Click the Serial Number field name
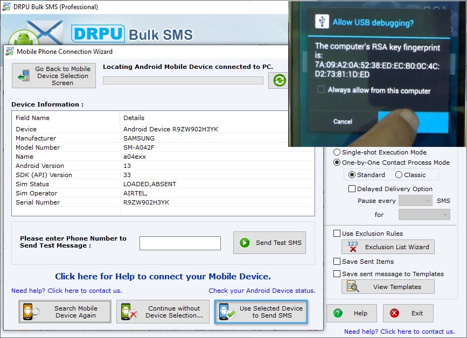Screen dimensions: 467x338 tap(38, 202)
